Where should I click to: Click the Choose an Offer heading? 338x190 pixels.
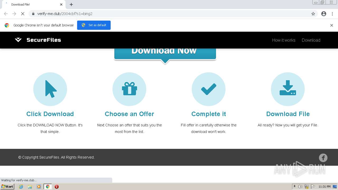click(x=129, y=114)
